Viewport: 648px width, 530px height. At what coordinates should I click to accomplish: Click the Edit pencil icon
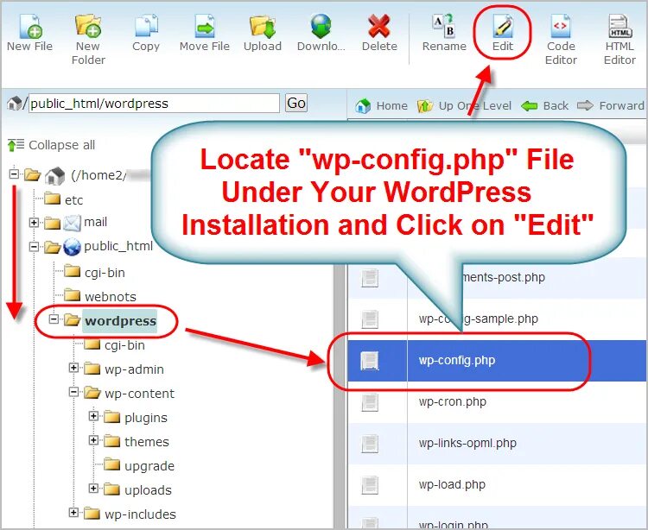tap(503, 27)
